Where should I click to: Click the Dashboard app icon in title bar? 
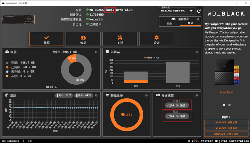[x=3, y=3]
